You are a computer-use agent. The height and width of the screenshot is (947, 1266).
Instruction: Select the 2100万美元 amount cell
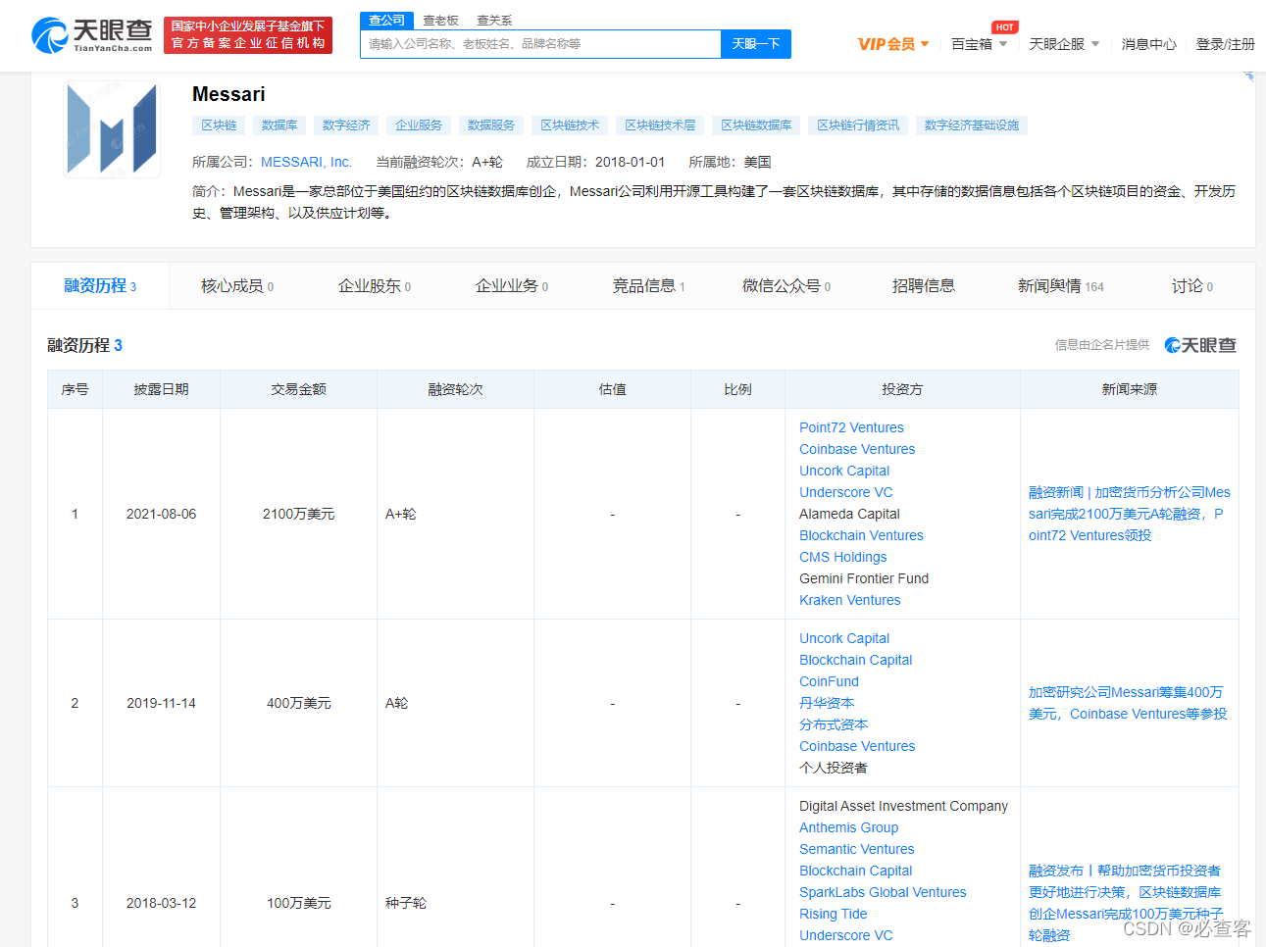[x=298, y=514]
